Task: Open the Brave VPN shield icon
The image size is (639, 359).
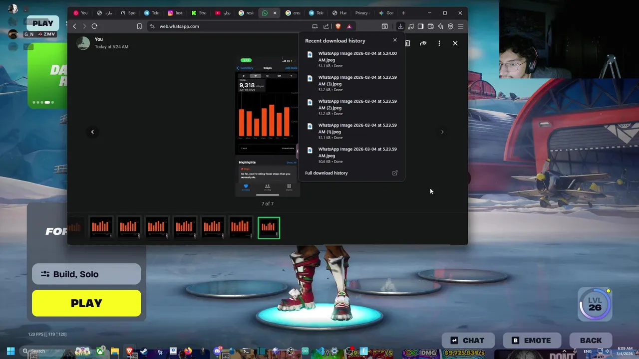Action: click(x=450, y=26)
